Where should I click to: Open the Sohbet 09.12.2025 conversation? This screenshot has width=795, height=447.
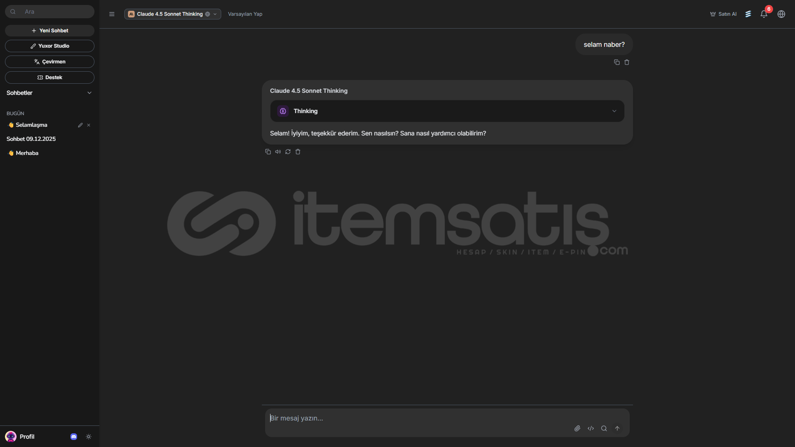point(31,139)
